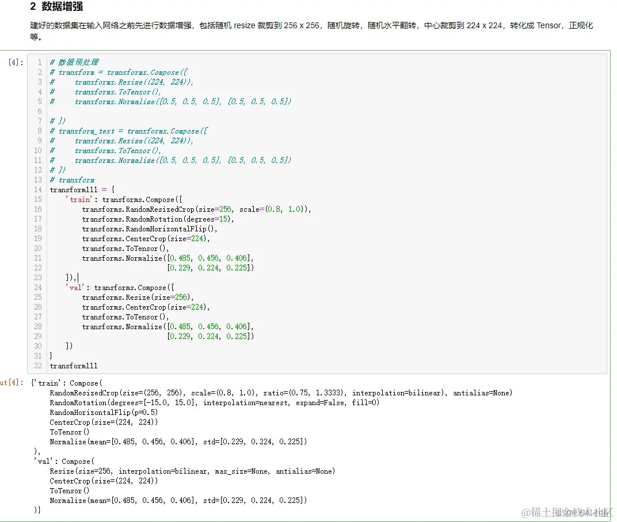The width and height of the screenshot is (617, 522).
Task: Click line number 32 in gutter
Action: (x=38, y=366)
